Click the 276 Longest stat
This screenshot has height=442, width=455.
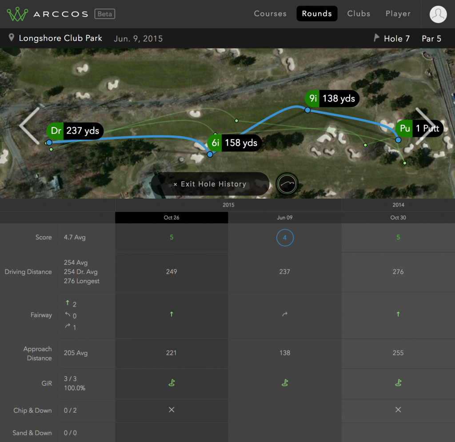pos(82,281)
